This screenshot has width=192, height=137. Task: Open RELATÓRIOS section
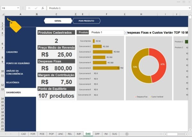click(x=13, y=82)
